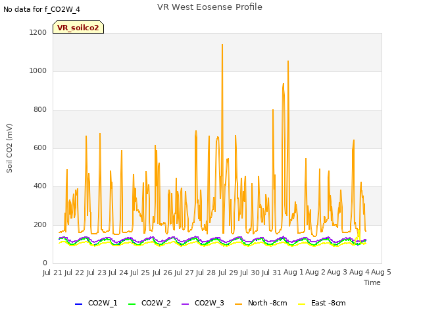Image resolution: width=421 pixels, height=316 pixels.
Task: Click the 200 y-axis tick label
Action: click(40, 225)
